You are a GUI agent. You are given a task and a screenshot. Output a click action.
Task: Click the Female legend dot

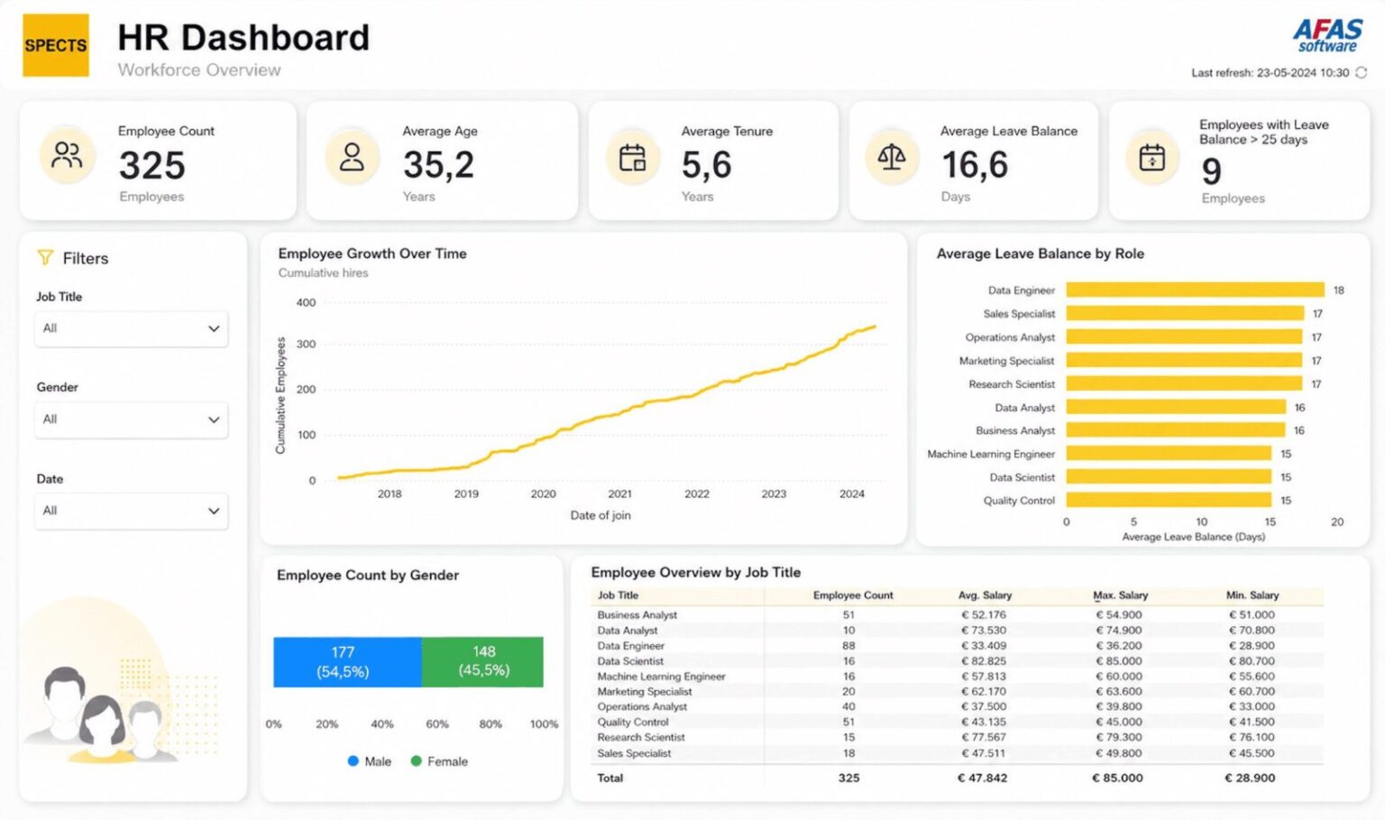pos(417,761)
